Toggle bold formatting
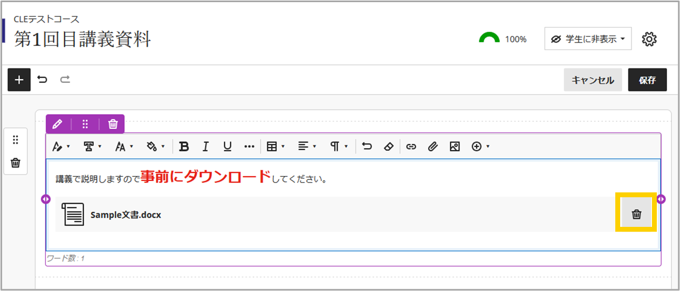The image size is (680, 291). 184,146
